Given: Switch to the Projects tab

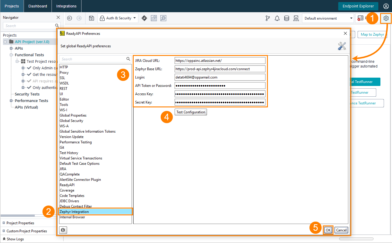Looking at the screenshot, I should coord(12,6).
